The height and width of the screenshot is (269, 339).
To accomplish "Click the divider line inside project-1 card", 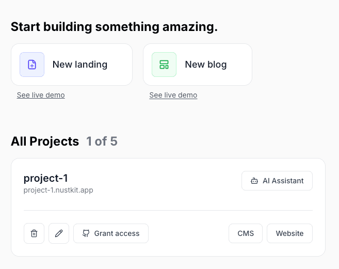I will tap(168, 211).
